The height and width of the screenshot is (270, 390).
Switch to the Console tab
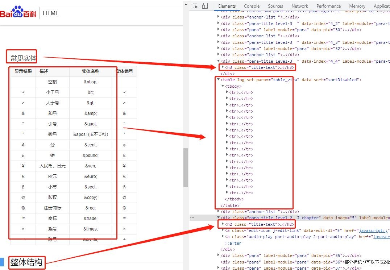(x=252, y=6)
